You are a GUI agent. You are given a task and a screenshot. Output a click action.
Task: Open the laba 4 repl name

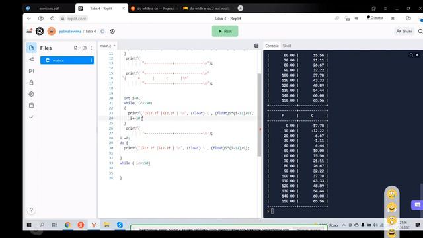[91, 32]
